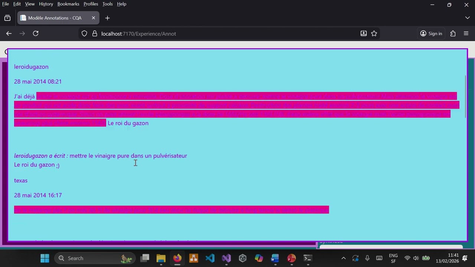Viewport: 475px width, 267px height.
Task: Open Wi-Fi network settings from the tray
Action: [x=407, y=258]
